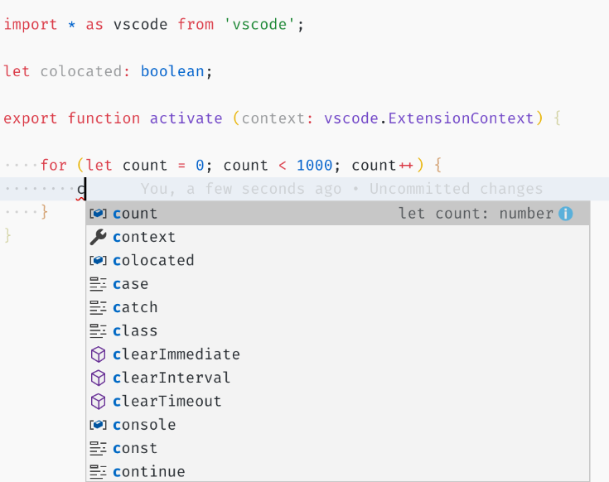Click the variable icon beside colocated suggestion
The width and height of the screenshot is (609, 482).
98,260
